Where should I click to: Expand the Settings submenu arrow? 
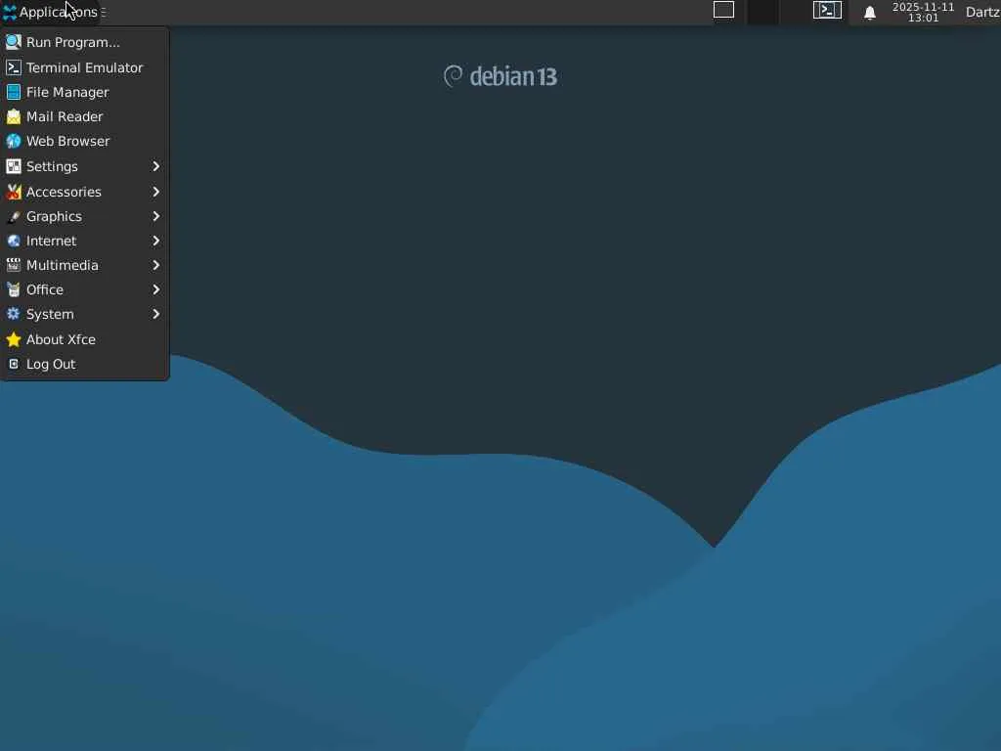click(155, 166)
